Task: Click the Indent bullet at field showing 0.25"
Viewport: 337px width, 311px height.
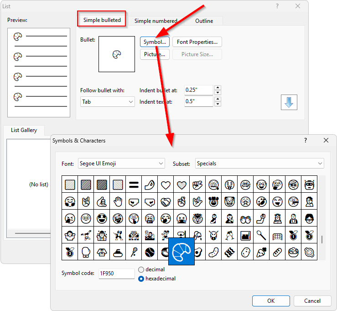Action: (198, 90)
